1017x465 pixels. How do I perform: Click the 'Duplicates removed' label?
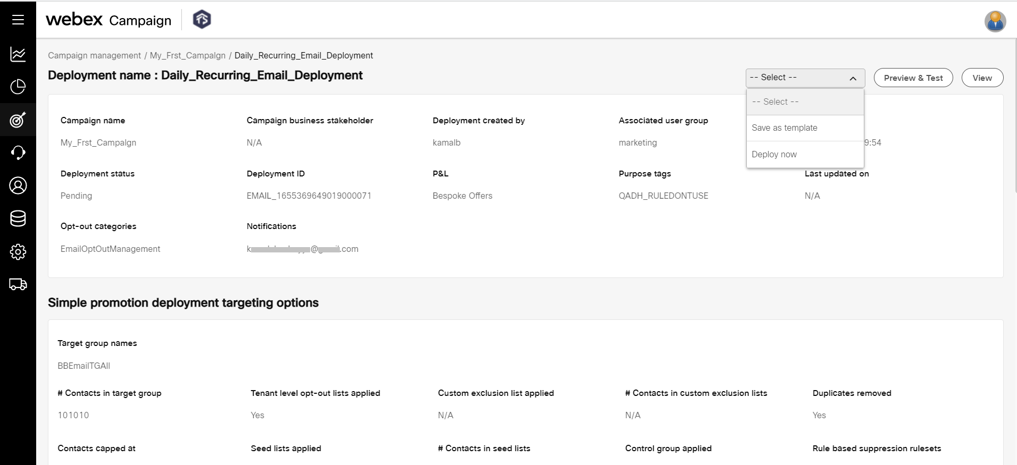(x=852, y=393)
